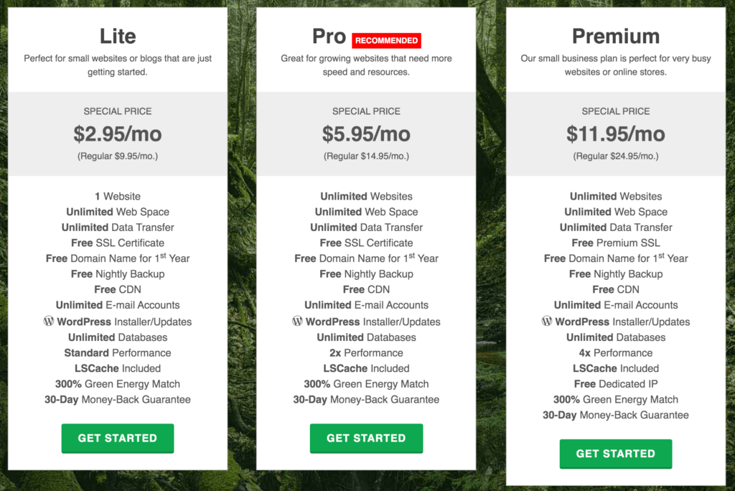The width and height of the screenshot is (735, 491).
Task: Click Standard Performance in Lite plan
Action: point(118,353)
